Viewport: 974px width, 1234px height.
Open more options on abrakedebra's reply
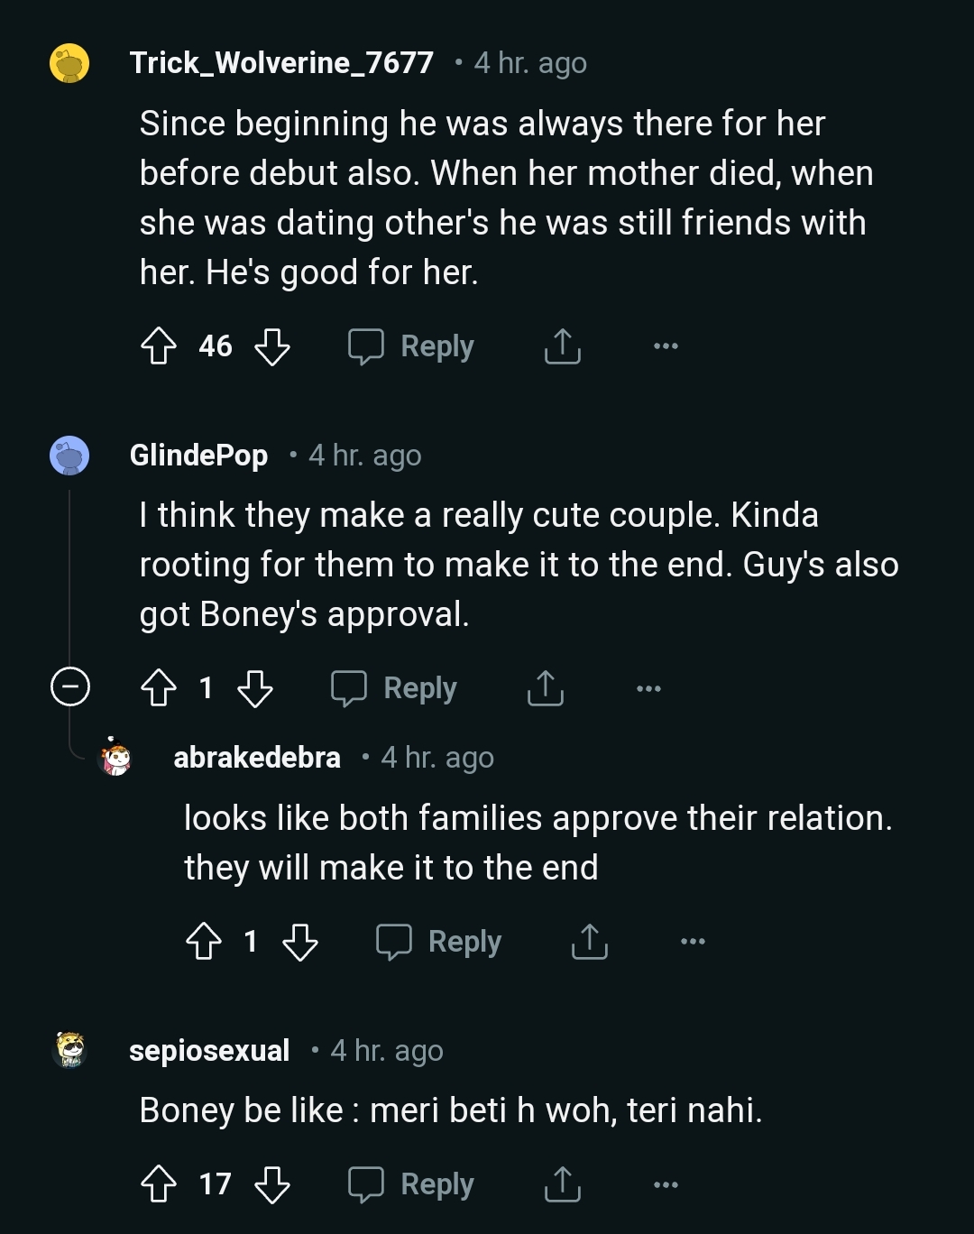(693, 942)
